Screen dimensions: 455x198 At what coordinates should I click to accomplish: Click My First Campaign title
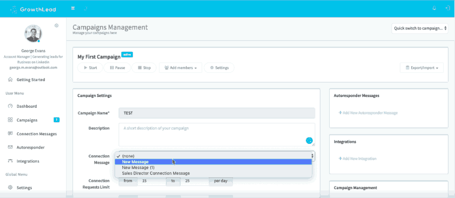tap(99, 57)
